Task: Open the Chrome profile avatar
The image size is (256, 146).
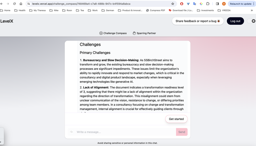Action: click(x=224, y=4)
